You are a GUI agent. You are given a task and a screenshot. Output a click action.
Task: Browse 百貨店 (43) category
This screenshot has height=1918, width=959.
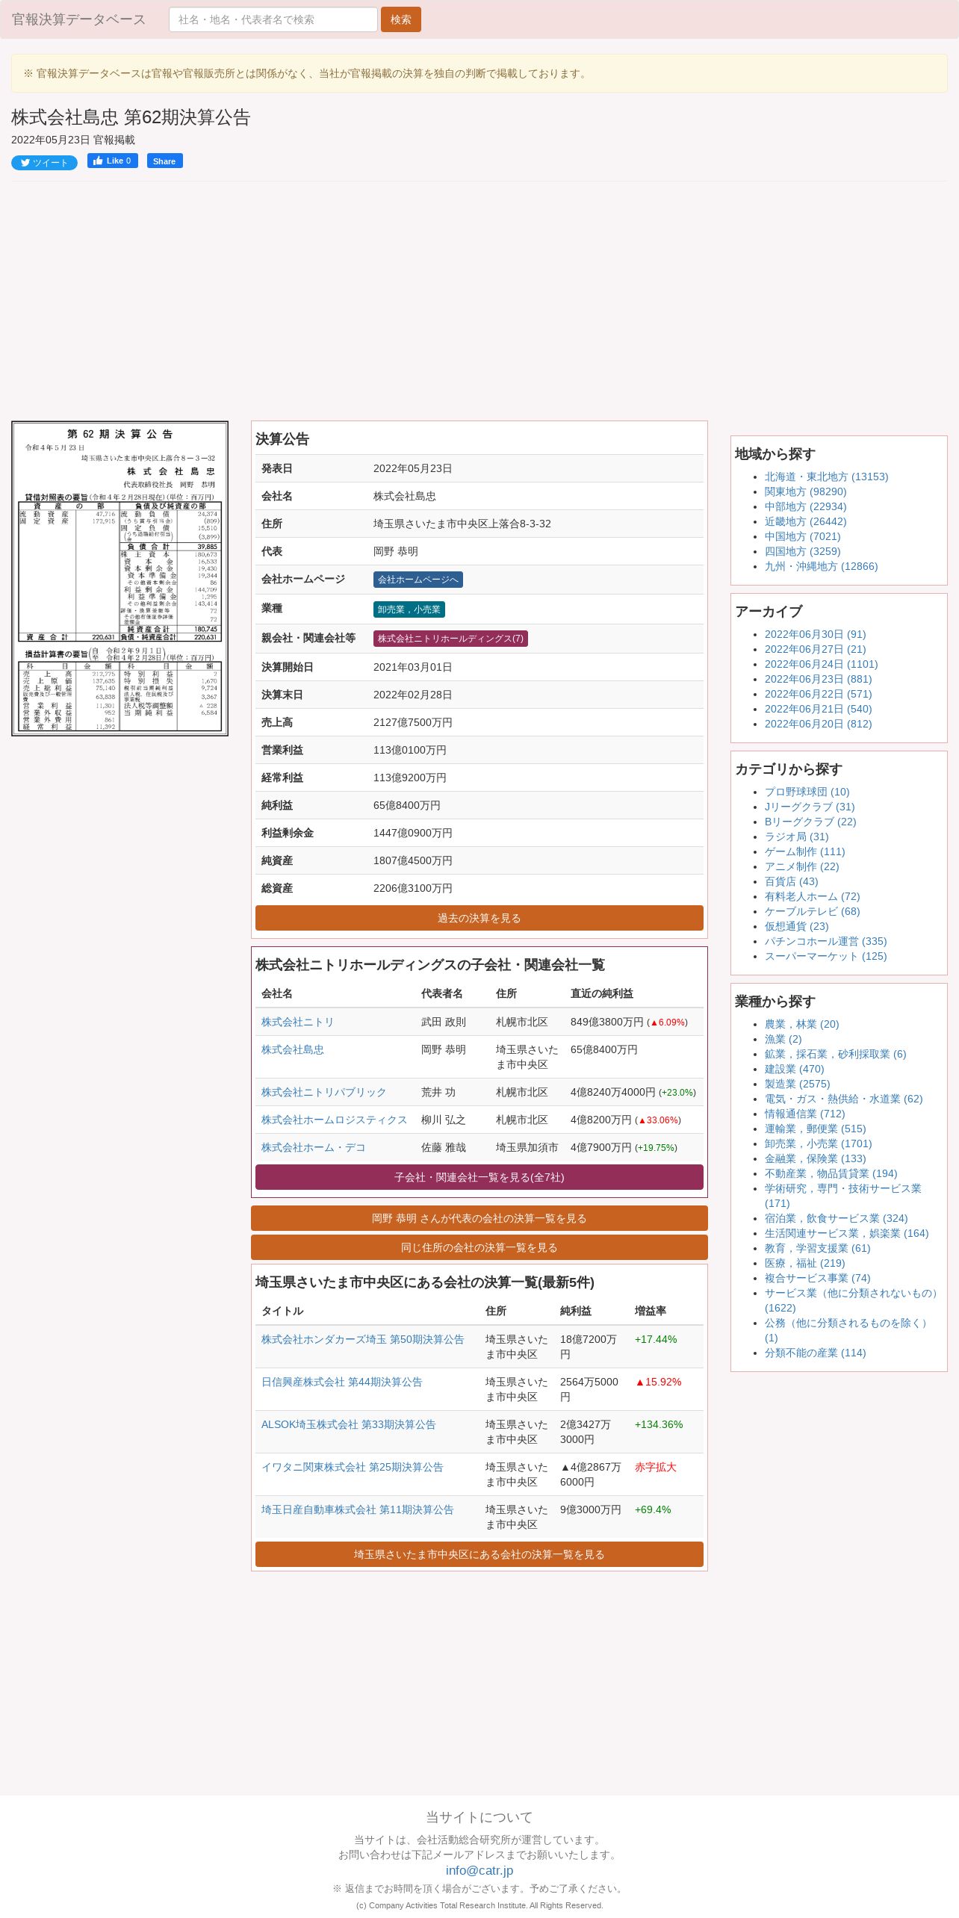tap(791, 881)
